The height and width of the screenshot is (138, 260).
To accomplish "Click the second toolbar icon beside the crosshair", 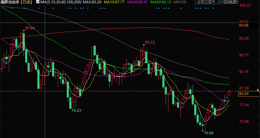I will click(x=226, y=2).
